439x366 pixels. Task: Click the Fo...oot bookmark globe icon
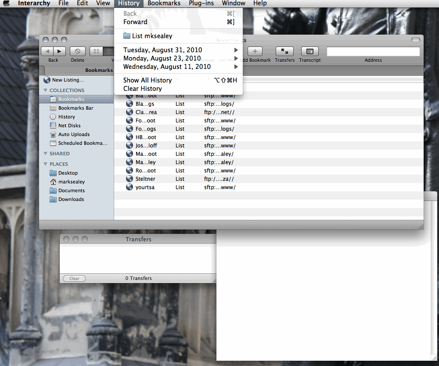point(130,121)
